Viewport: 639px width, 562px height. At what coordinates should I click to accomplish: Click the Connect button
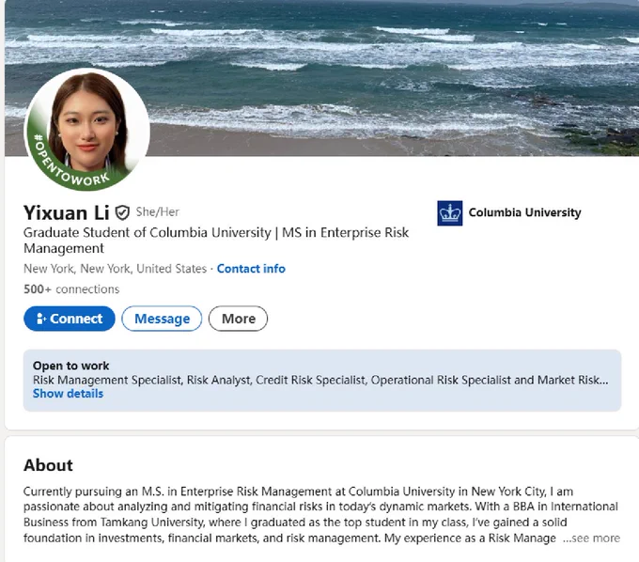pyautogui.click(x=70, y=319)
